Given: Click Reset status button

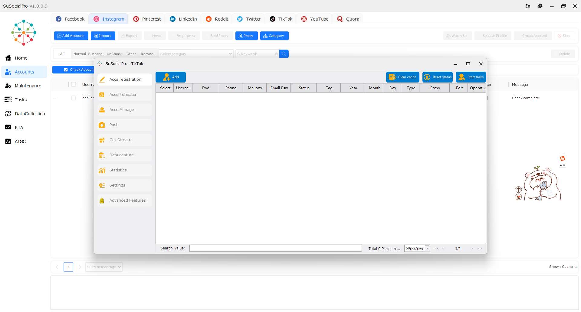Looking at the screenshot, I should click(438, 77).
